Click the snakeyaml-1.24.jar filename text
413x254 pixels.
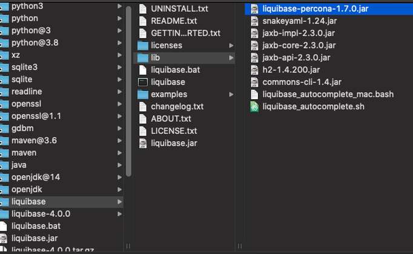pos(300,21)
